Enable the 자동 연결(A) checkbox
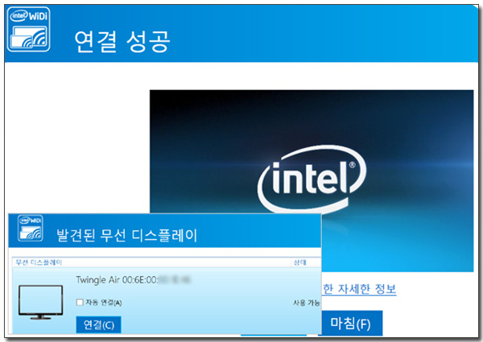 coord(80,303)
